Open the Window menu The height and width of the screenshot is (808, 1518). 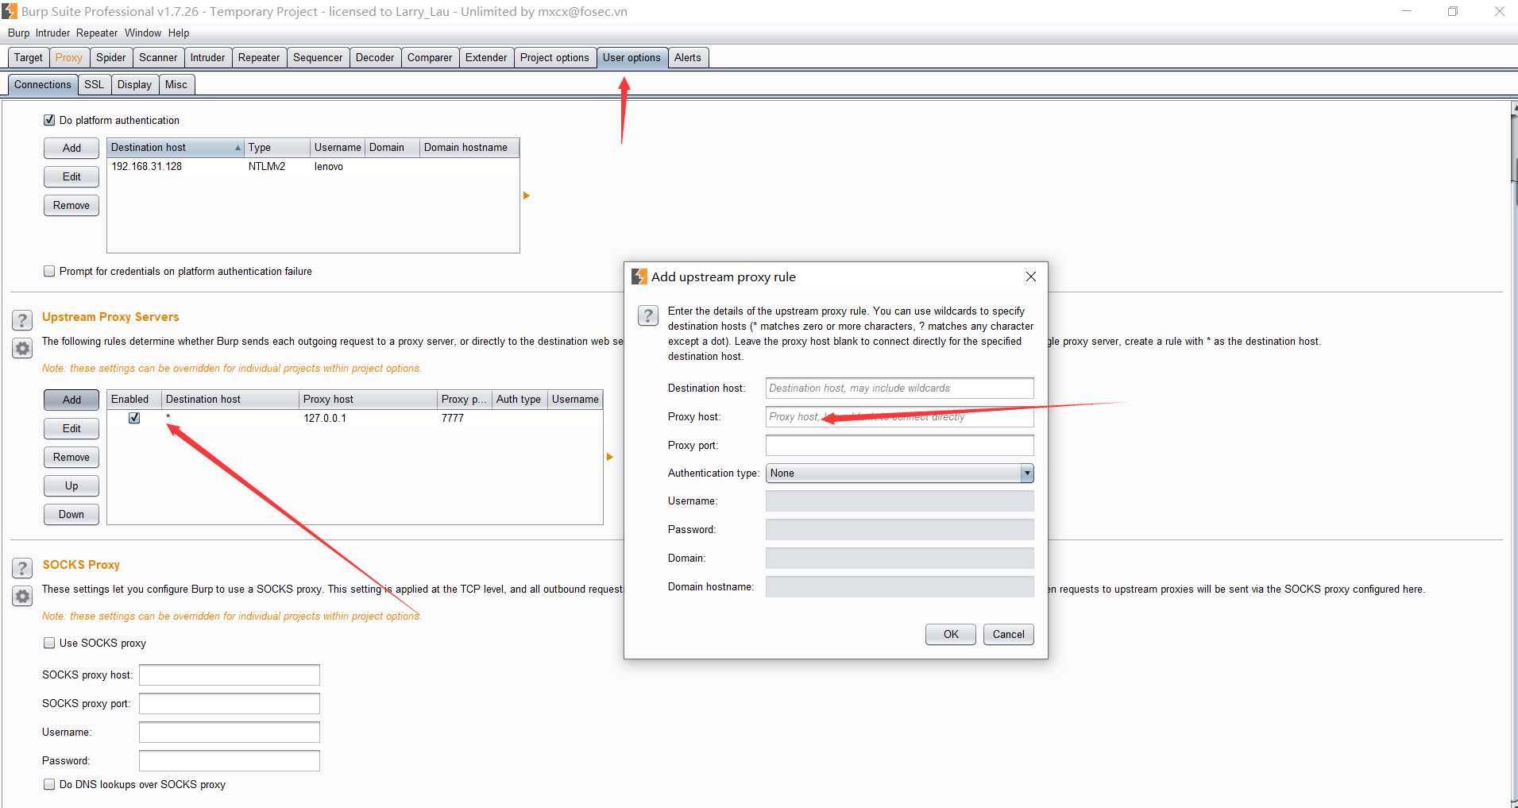[x=143, y=33]
